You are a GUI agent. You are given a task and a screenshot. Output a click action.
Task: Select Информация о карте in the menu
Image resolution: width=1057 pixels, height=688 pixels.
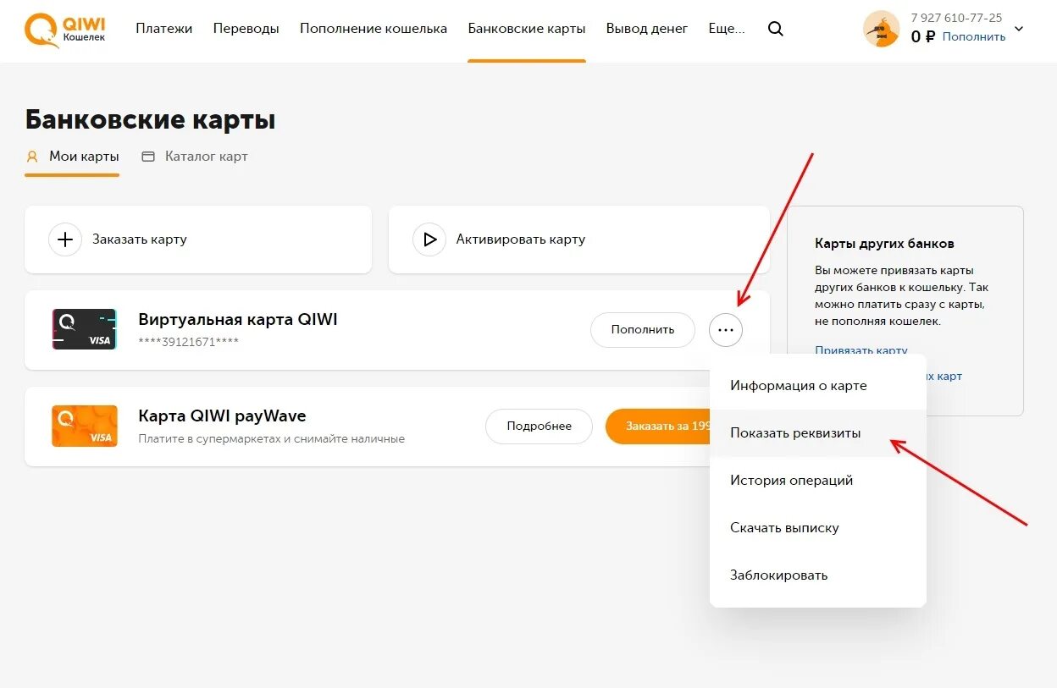(818, 386)
